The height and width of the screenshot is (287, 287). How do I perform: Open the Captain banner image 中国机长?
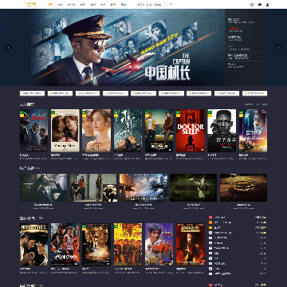click(128, 48)
